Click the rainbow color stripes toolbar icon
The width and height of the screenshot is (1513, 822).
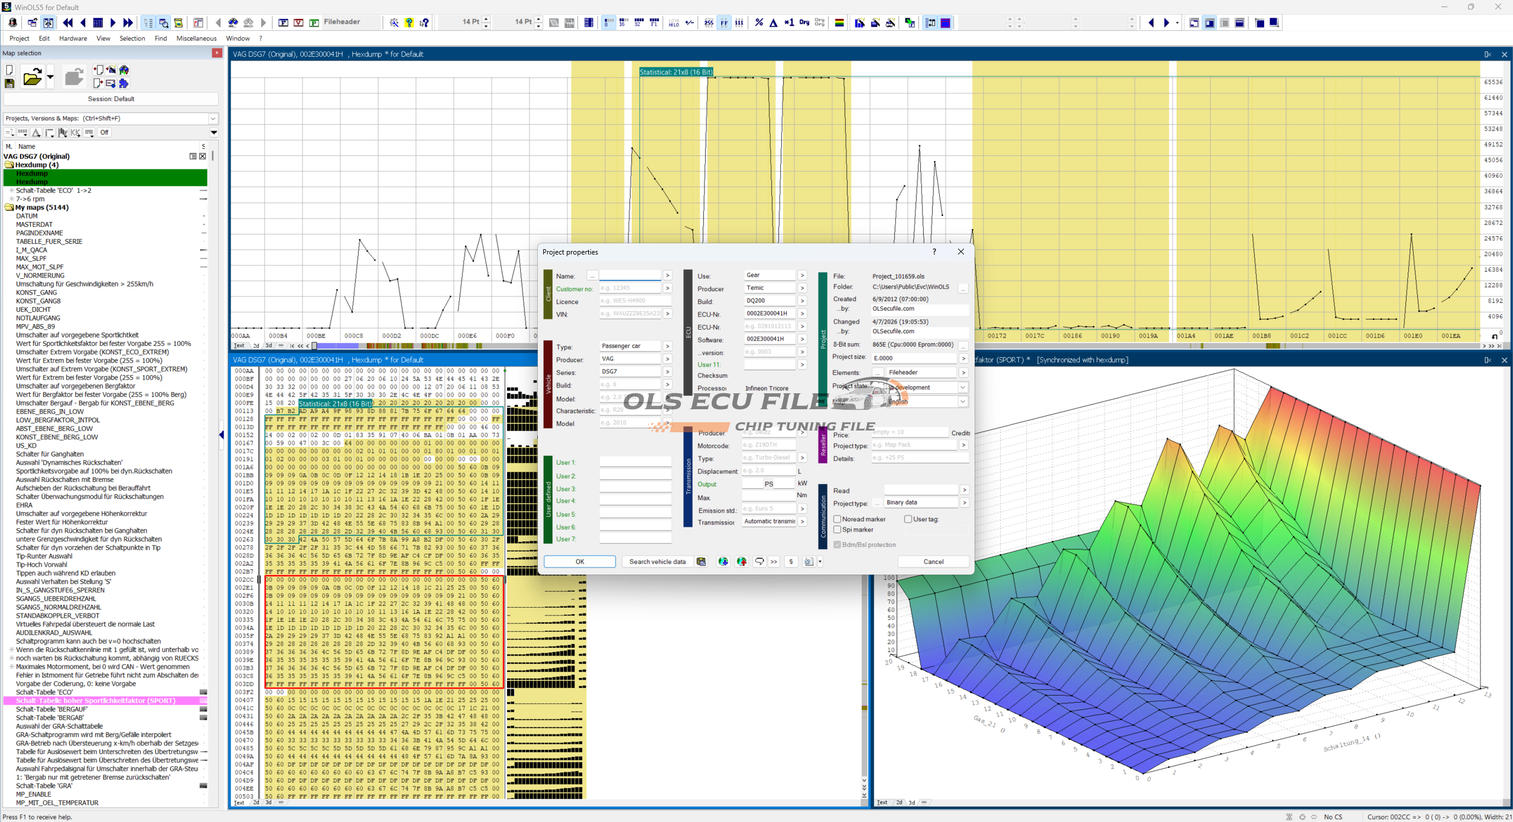(839, 22)
